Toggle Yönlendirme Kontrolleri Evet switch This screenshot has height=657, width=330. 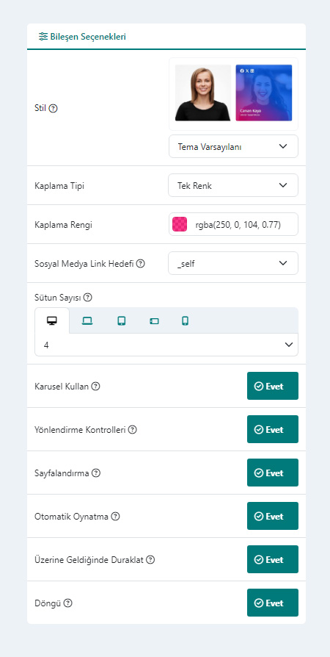coord(273,429)
